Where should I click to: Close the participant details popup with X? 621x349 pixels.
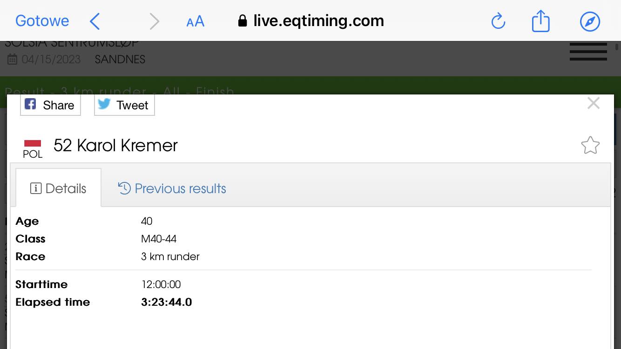[x=594, y=103]
